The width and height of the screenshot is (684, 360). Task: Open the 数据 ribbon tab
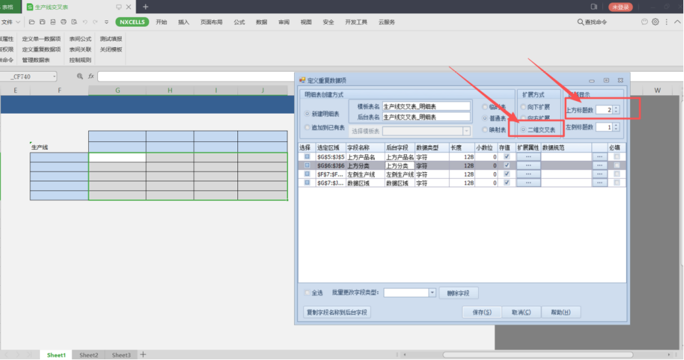click(262, 22)
